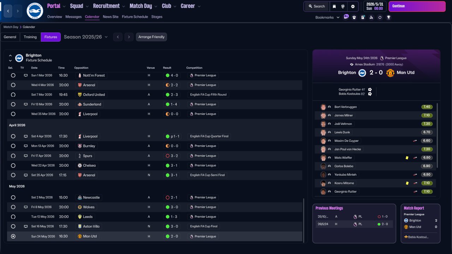Click Bart Verbruggen's player portrait
Viewport: 452px width, 254px height.
click(x=323, y=107)
